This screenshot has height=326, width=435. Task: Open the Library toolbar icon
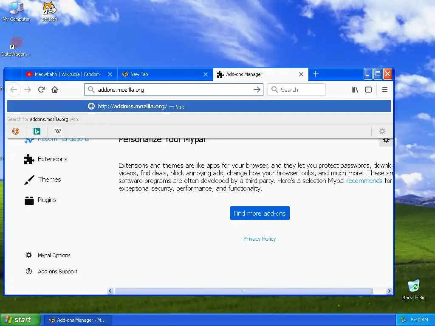(x=355, y=90)
